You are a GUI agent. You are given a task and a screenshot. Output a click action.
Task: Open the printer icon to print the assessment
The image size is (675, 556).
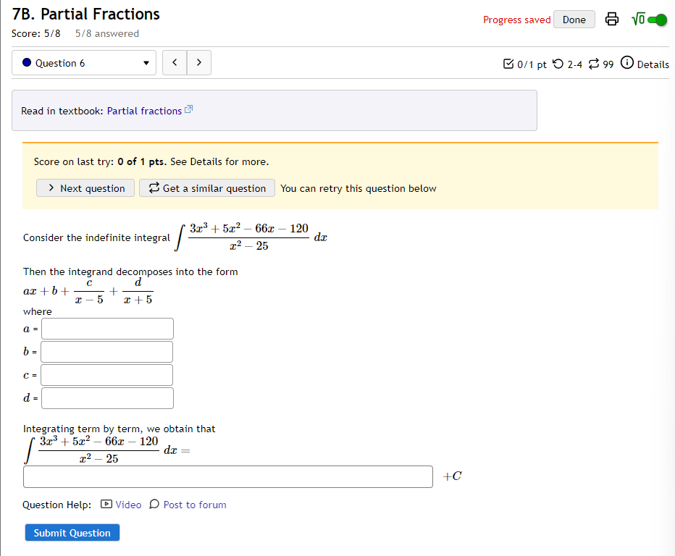coord(612,20)
